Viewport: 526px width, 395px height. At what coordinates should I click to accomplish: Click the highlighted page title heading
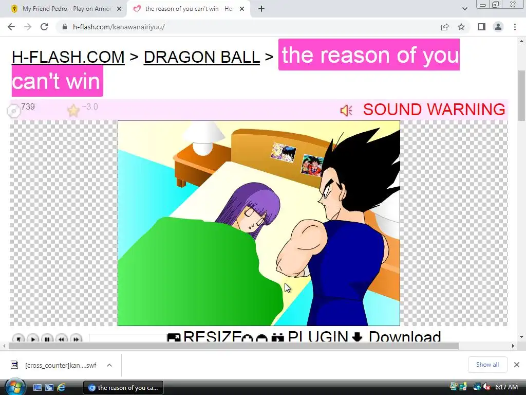[369, 55]
